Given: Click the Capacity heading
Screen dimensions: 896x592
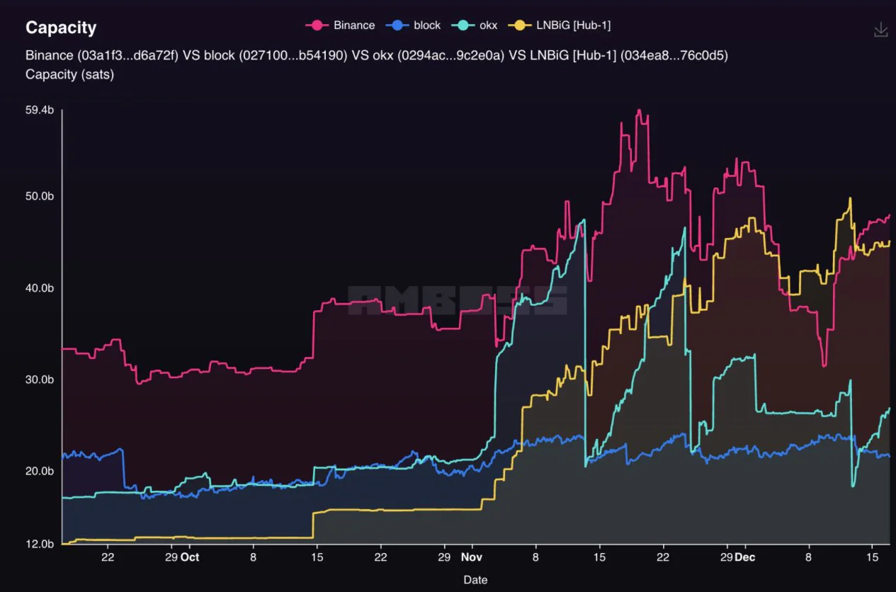Looking at the screenshot, I should coord(61,28).
